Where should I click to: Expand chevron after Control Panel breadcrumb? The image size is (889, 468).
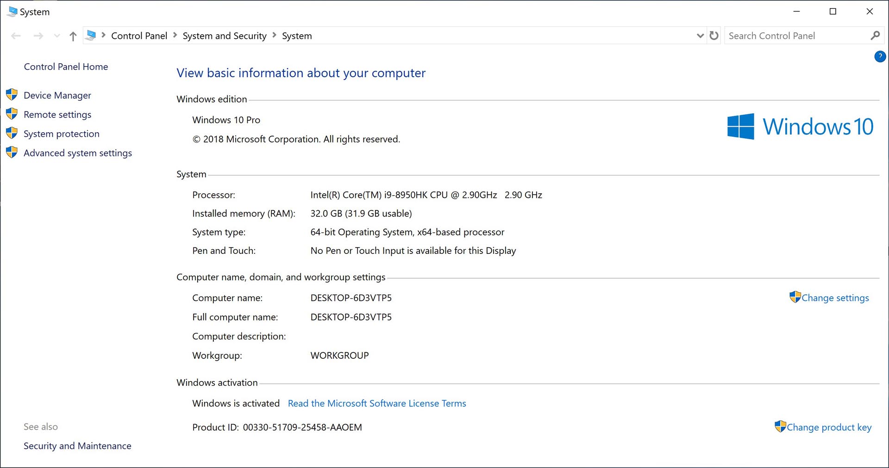[x=175, y=35]
